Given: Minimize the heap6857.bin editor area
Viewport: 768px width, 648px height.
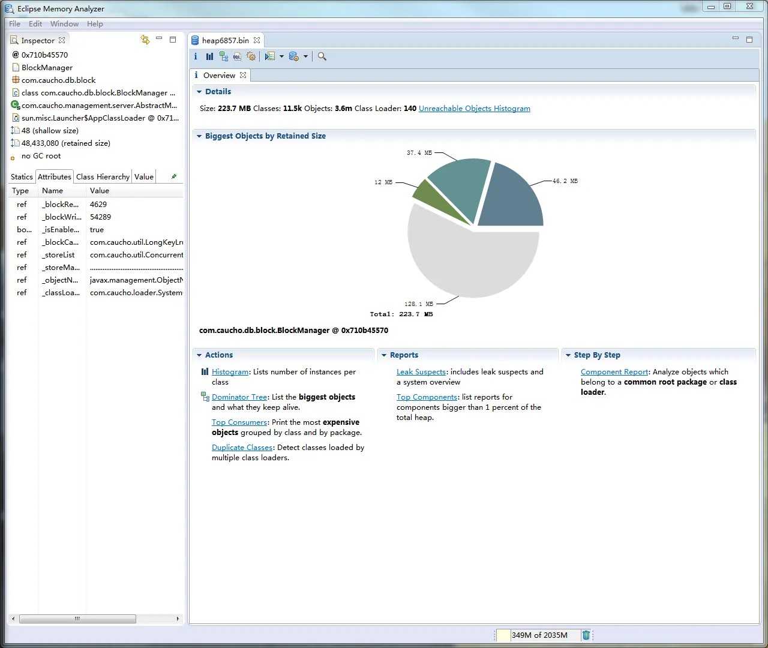Looking at the screenshot, I should tap(736, 39).
